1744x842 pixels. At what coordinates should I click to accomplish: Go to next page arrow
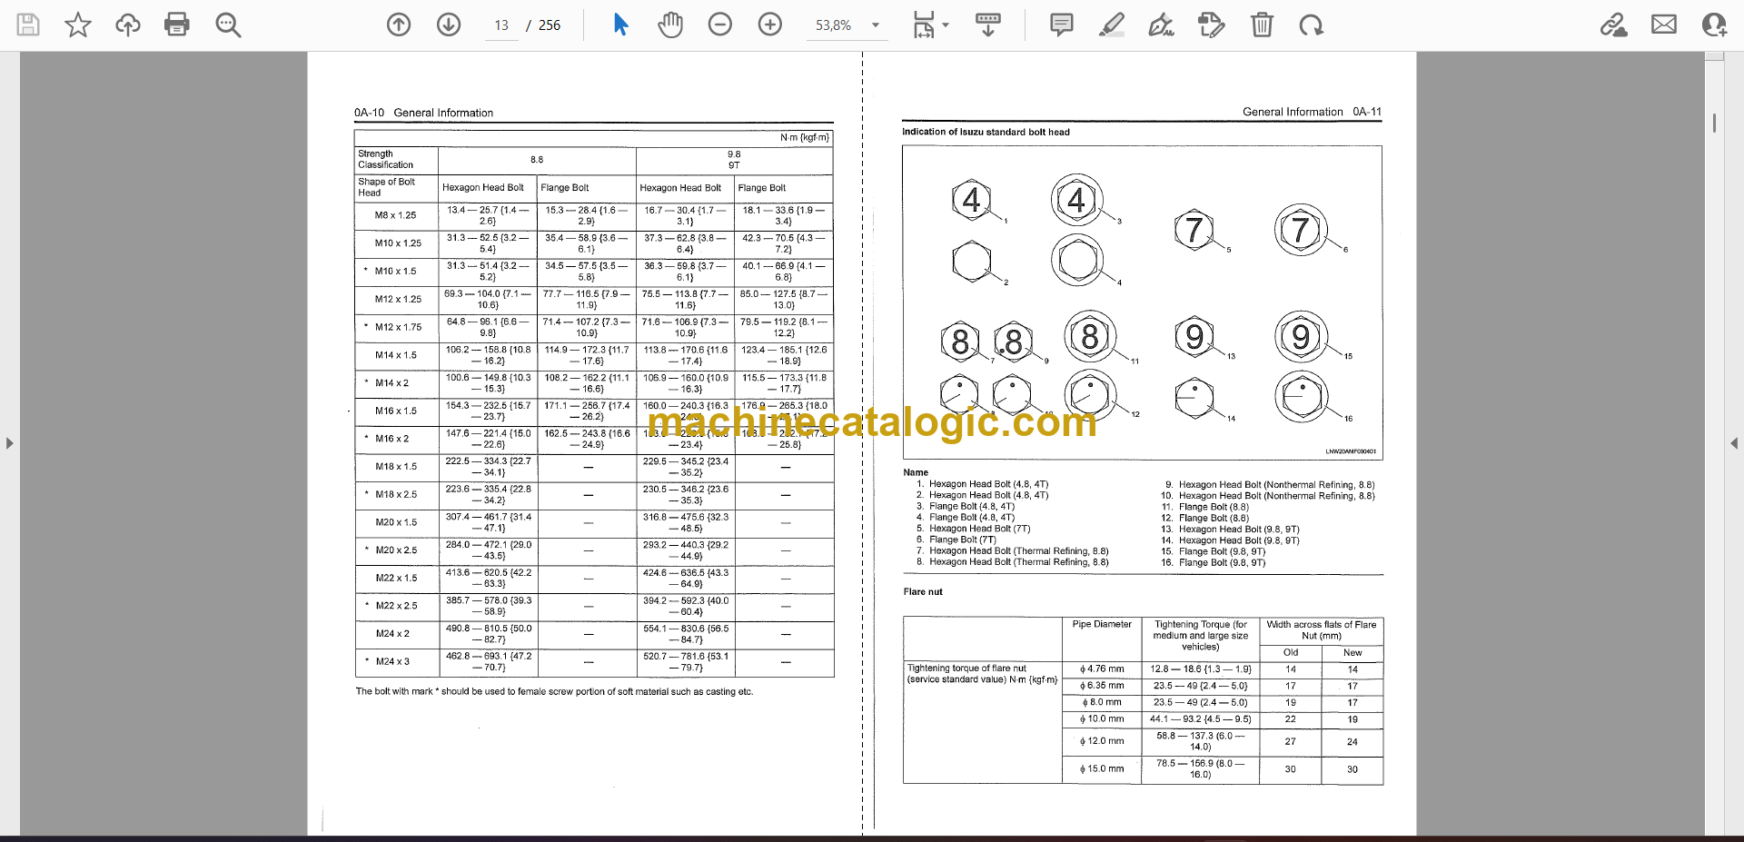449,25
